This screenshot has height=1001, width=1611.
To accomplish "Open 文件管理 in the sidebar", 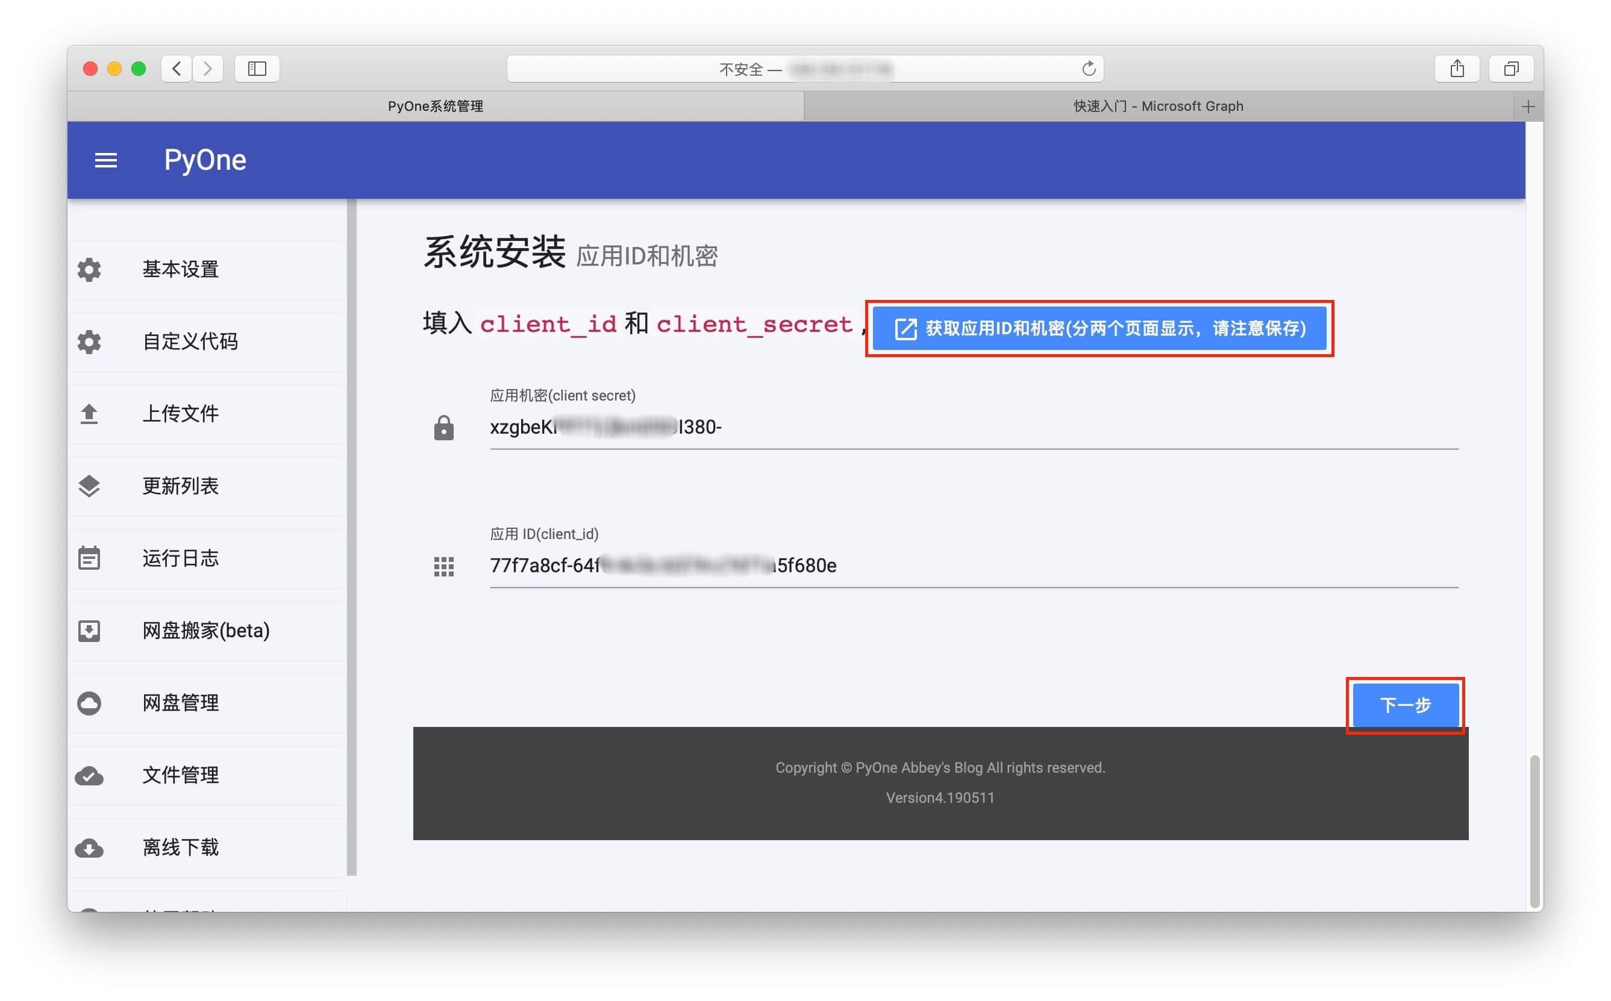I will [180, 775].
